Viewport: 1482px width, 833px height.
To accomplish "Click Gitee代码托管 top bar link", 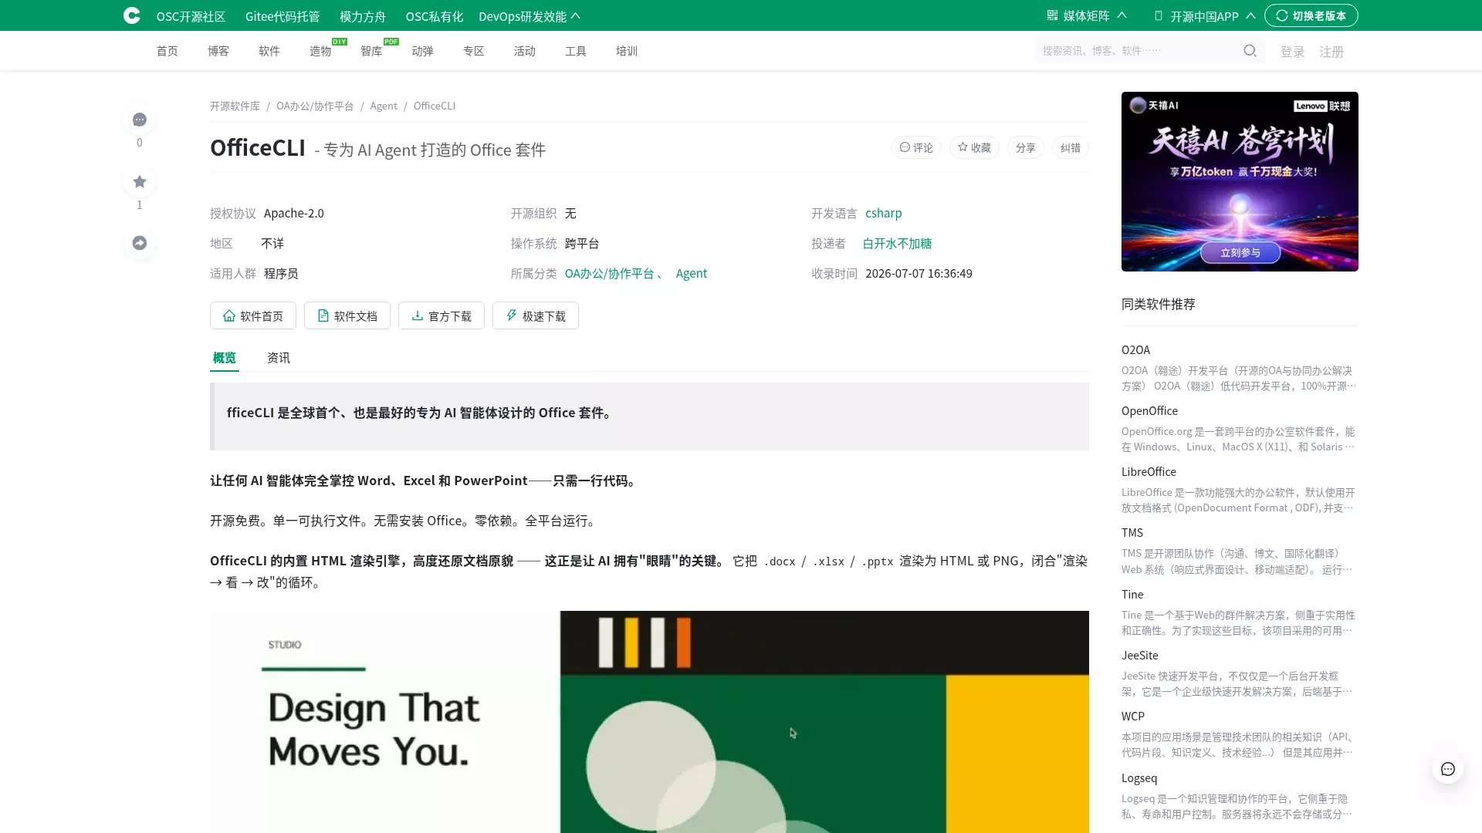I will point(283,16).
